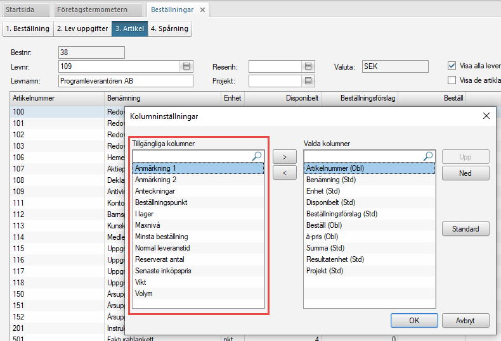This screenshot has width=501, height=341.
Task: Click the search icon in Tillgängliga kolumner
Action: tap(257, 156)
